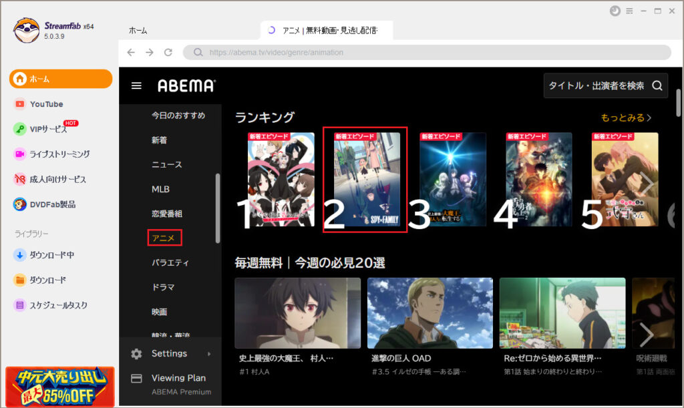Select 恋愛番組 in the ABEMA menu
684x408 pixels.
[167, 214]
